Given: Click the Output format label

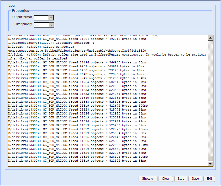Looking at the screenshot, I should point(22,17).
